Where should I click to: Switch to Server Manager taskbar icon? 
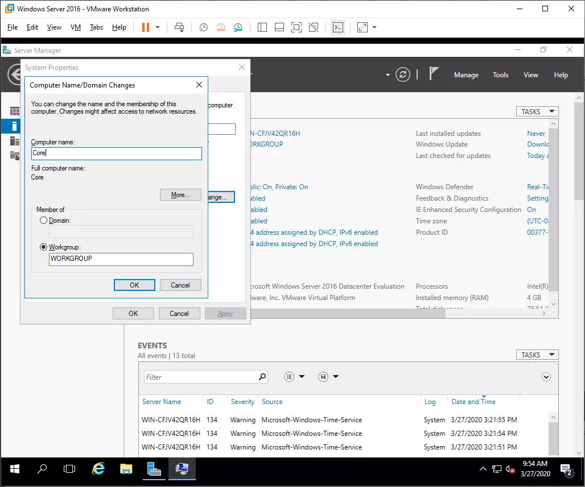point(154,469)
